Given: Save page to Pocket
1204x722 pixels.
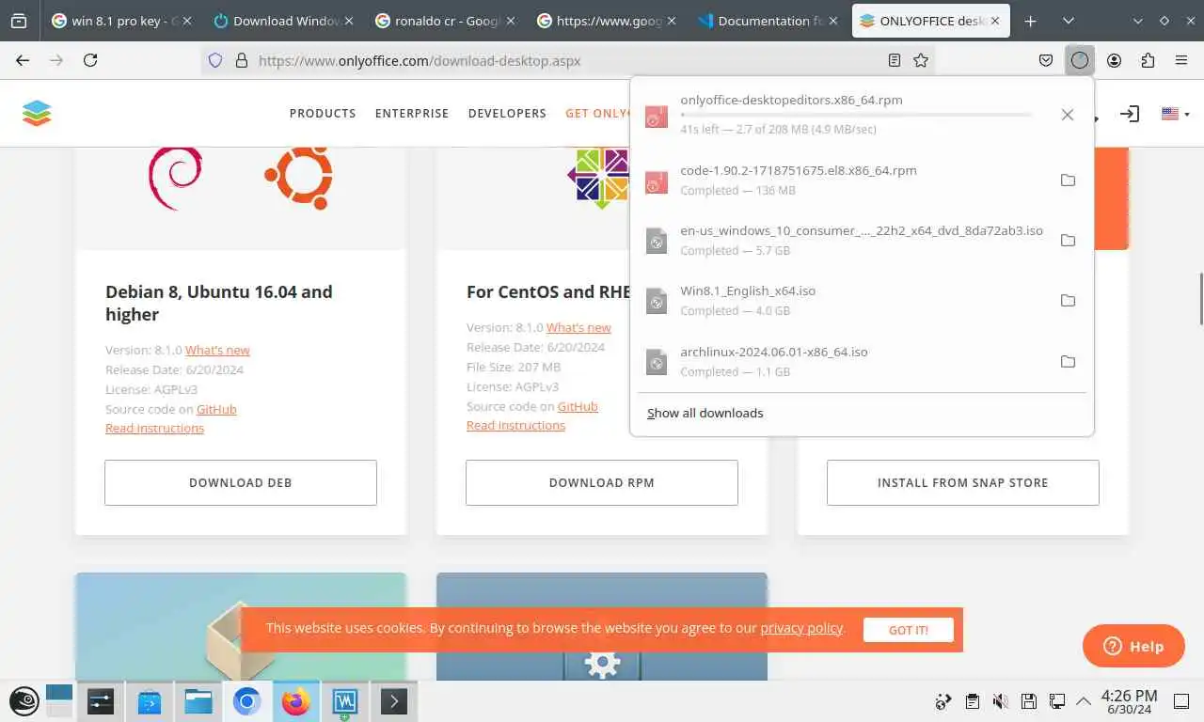Looking at the screenshot, I should pos(1046,60).
